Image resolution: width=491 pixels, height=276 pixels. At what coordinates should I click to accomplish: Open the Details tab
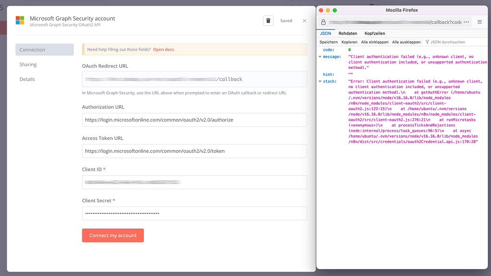[27, 79]
